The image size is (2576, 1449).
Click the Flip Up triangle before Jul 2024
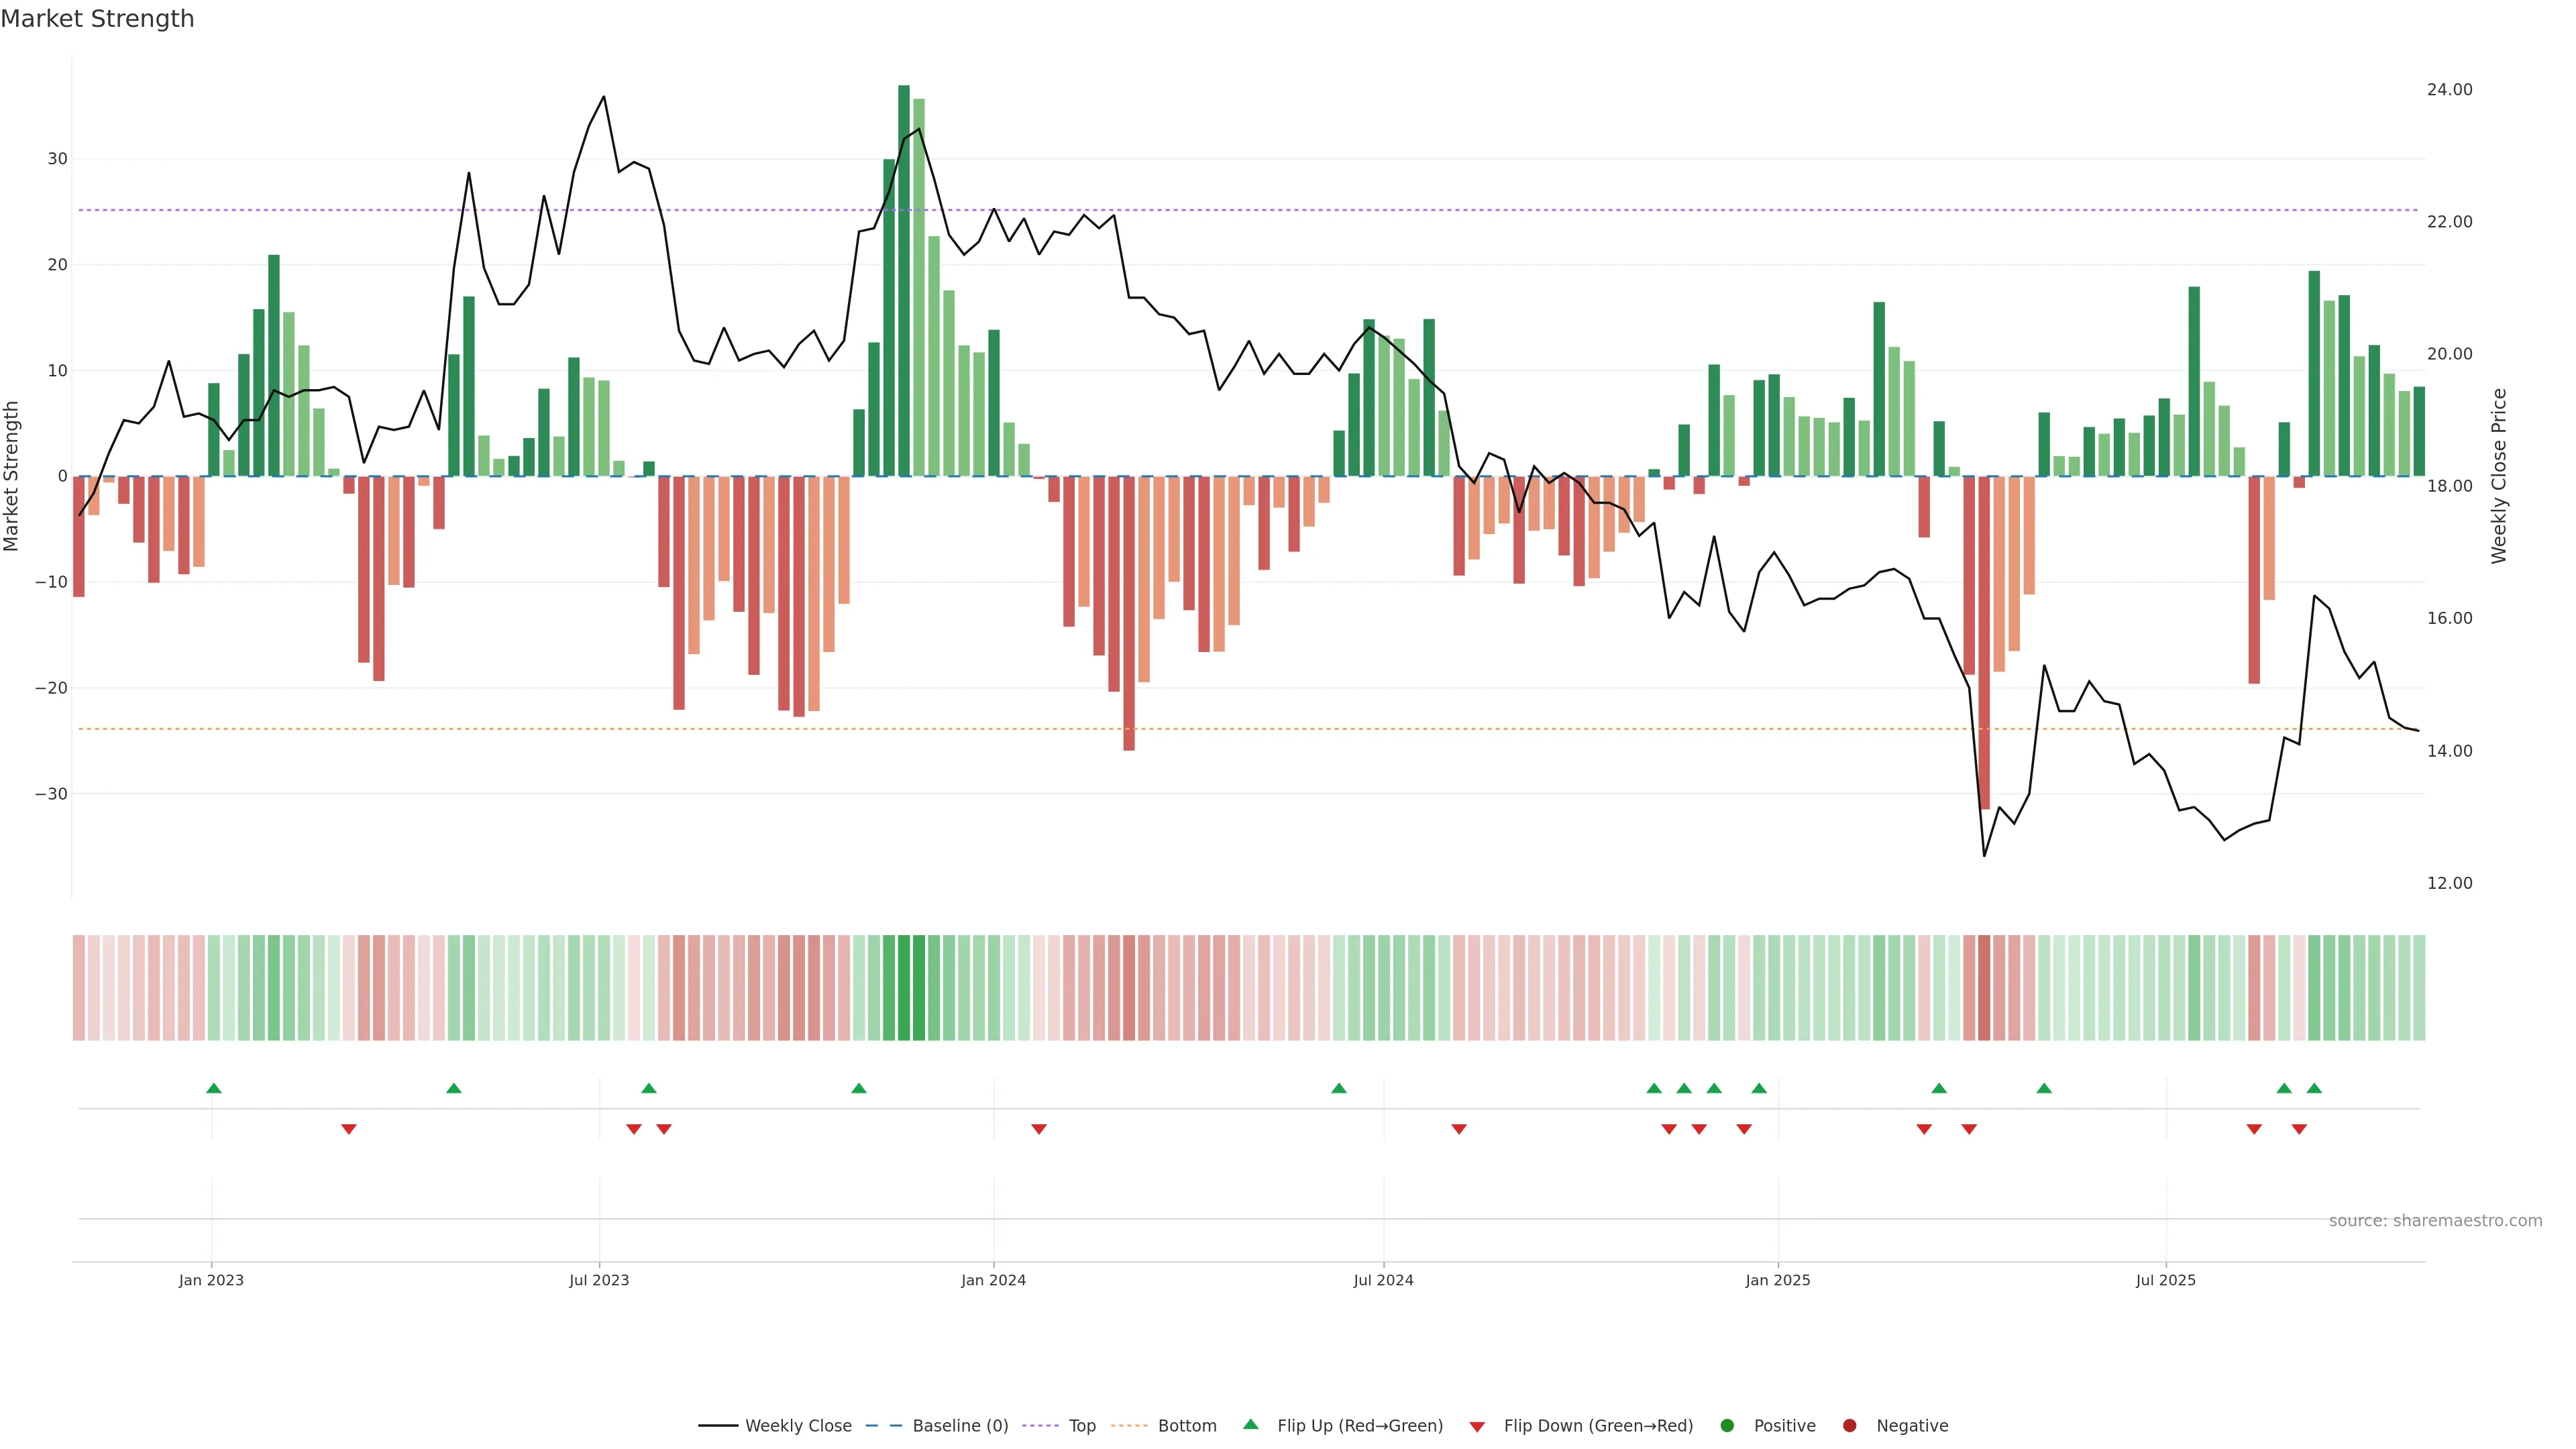click(1339, 1088)
